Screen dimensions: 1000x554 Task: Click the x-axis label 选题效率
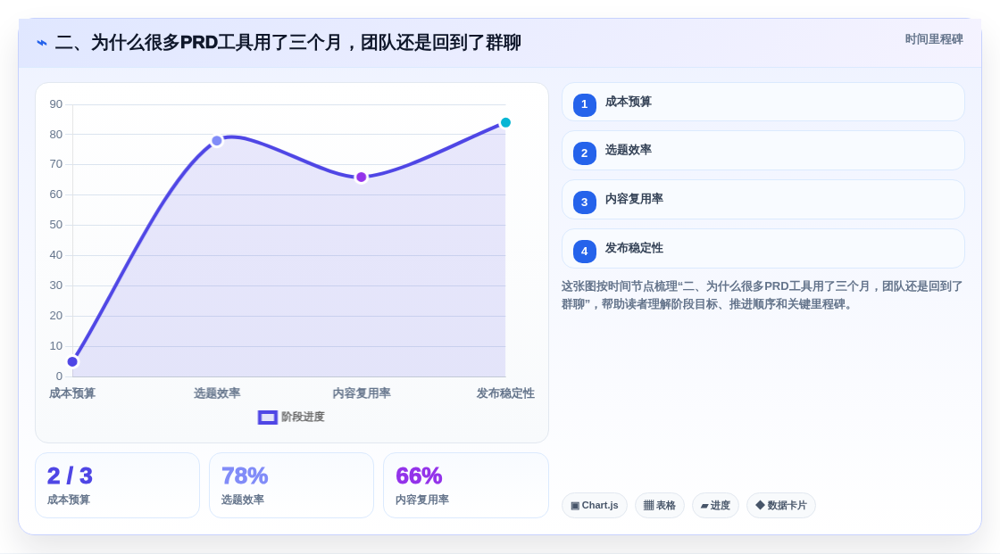click(x=217, y=393)
